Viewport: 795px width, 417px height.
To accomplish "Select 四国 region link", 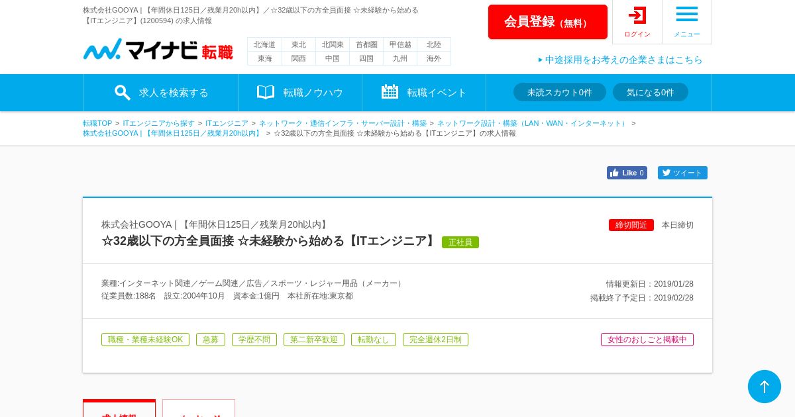I will pyautogui.click(x=366, y=58).
